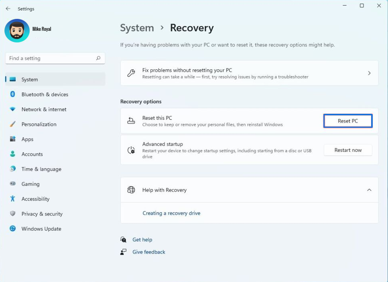Click the Get help headset icon
388x282 pixels.
pyautogui.click(x=123, y=239)
